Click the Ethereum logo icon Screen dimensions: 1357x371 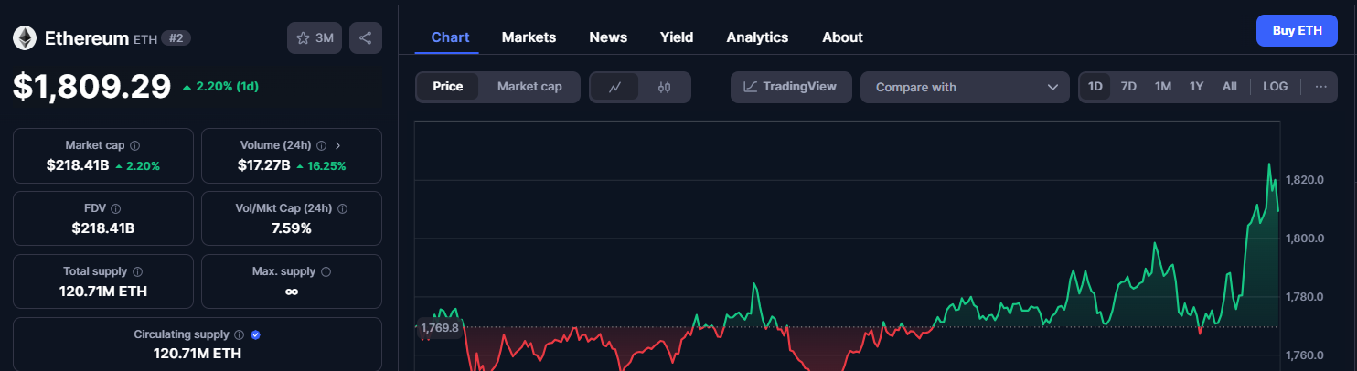coord(24,37)
